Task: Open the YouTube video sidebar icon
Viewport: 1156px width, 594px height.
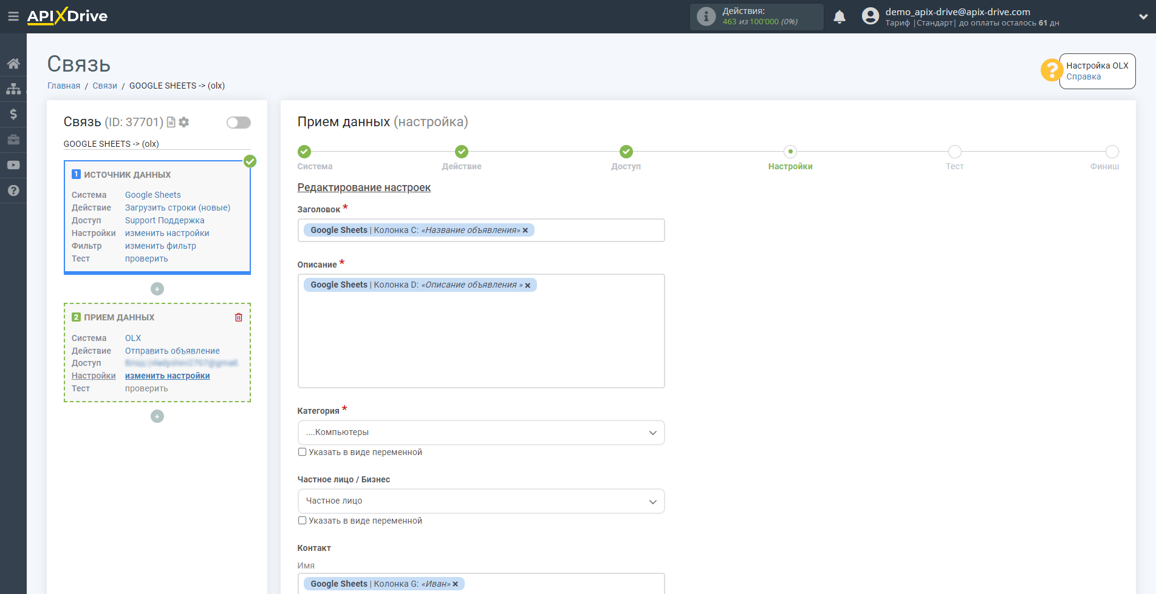Action: point(13,165)
